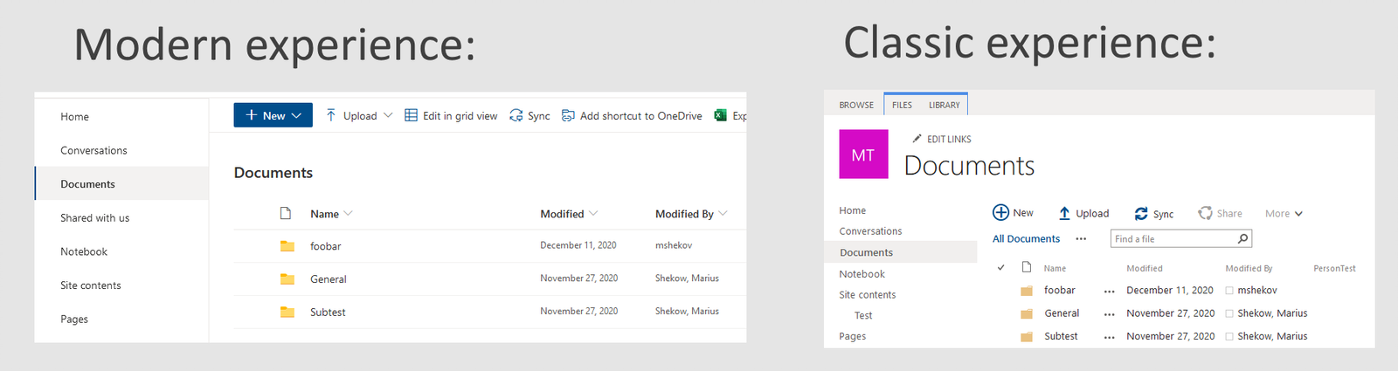Click the classic New plus circle icon
The image size is (1398, 371).
(x=1000, y=212)
